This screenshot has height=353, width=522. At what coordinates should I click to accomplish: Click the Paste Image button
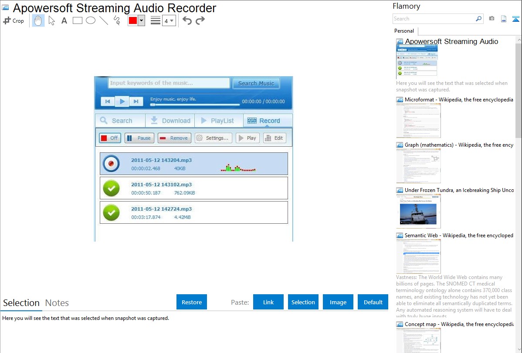coord(338,302)
